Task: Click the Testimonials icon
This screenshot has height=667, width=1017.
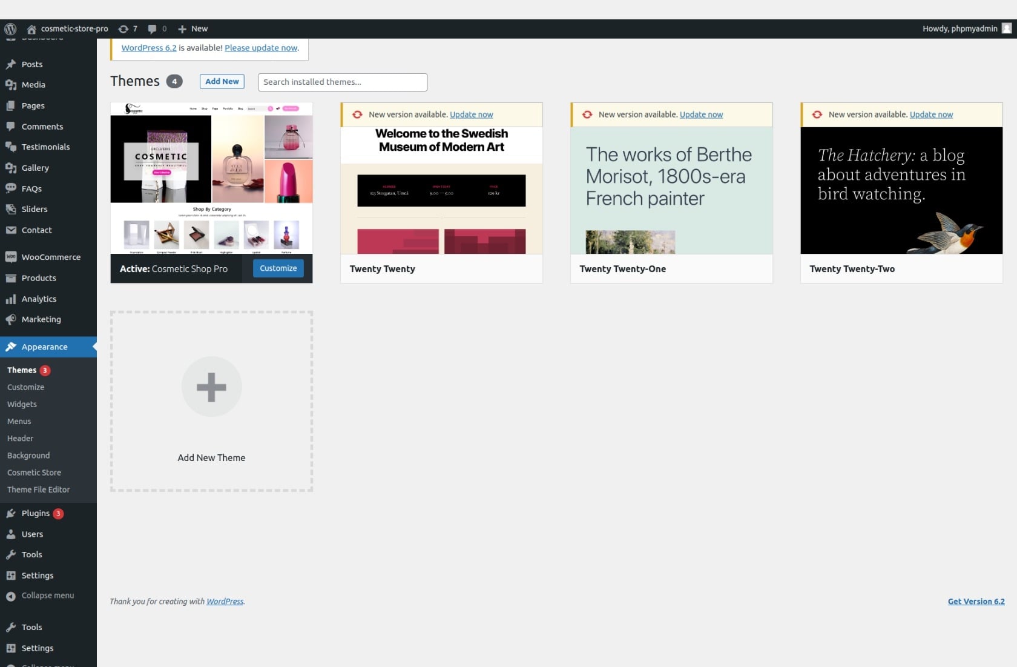Action: [11, 147]
